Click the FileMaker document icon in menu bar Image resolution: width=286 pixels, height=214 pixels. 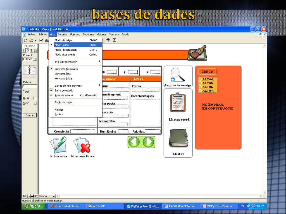point(24,35)
